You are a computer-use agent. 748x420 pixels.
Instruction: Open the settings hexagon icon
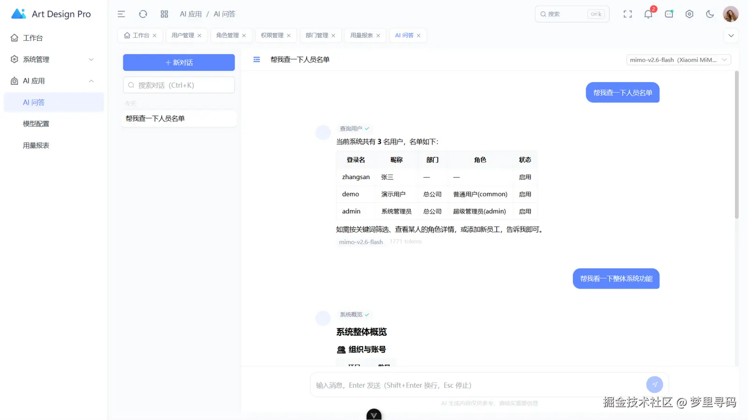[689, 14]
